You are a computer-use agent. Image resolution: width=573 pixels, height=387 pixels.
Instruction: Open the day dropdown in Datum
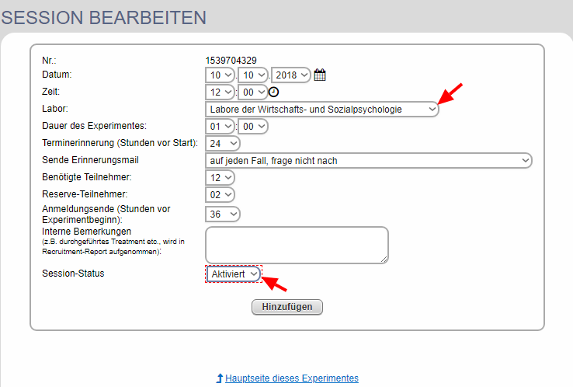click(x=220, y=75)
